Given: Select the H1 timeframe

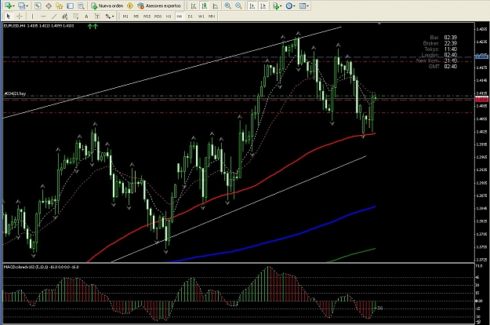Looking at the screenshot, I should coord(169,16).
